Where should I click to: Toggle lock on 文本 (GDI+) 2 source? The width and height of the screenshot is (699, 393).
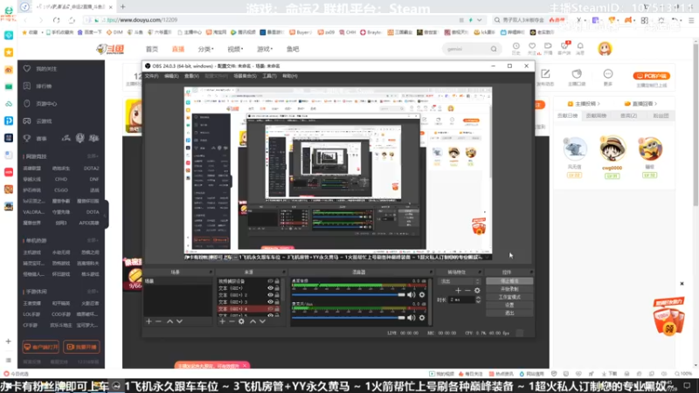tap(277, 295)
